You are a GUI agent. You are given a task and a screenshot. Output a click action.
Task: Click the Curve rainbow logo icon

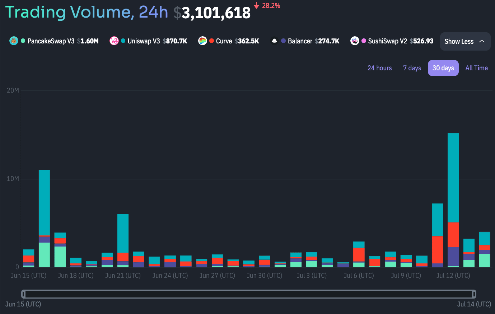(202, 41)
